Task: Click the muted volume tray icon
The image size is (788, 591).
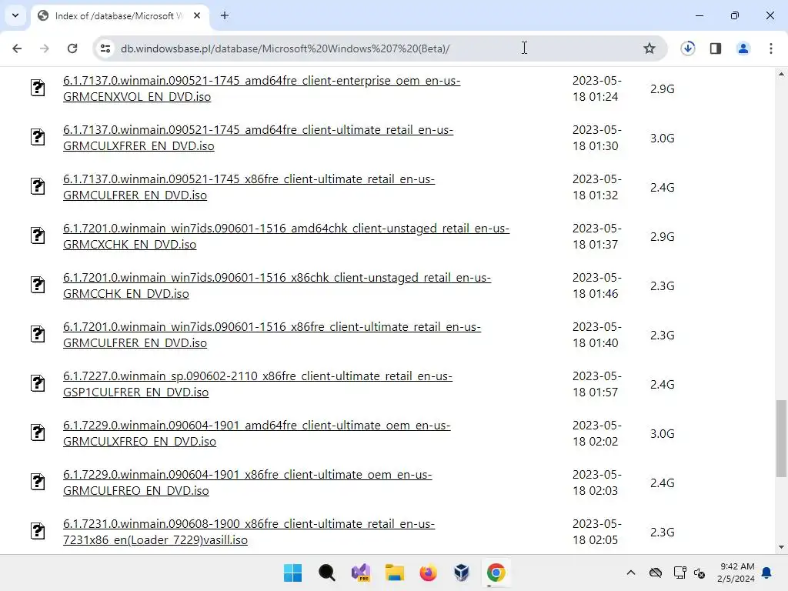Action: pos(700,573)
